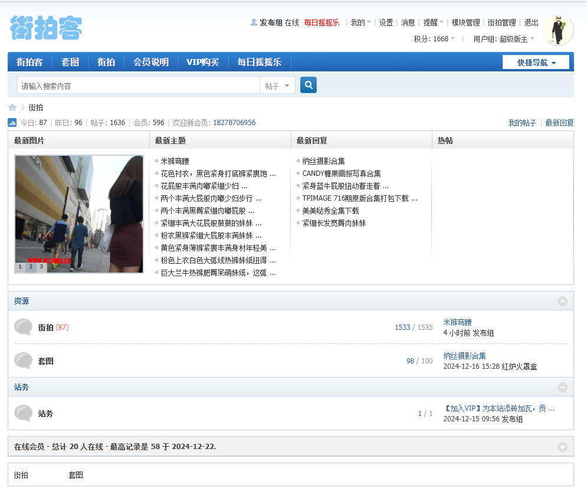
Task: Click the statistics bar chart icon
Action: (12, 123)
